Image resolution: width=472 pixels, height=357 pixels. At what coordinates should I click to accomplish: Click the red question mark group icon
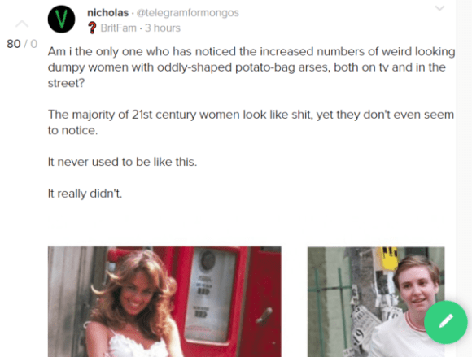point(92,28)
